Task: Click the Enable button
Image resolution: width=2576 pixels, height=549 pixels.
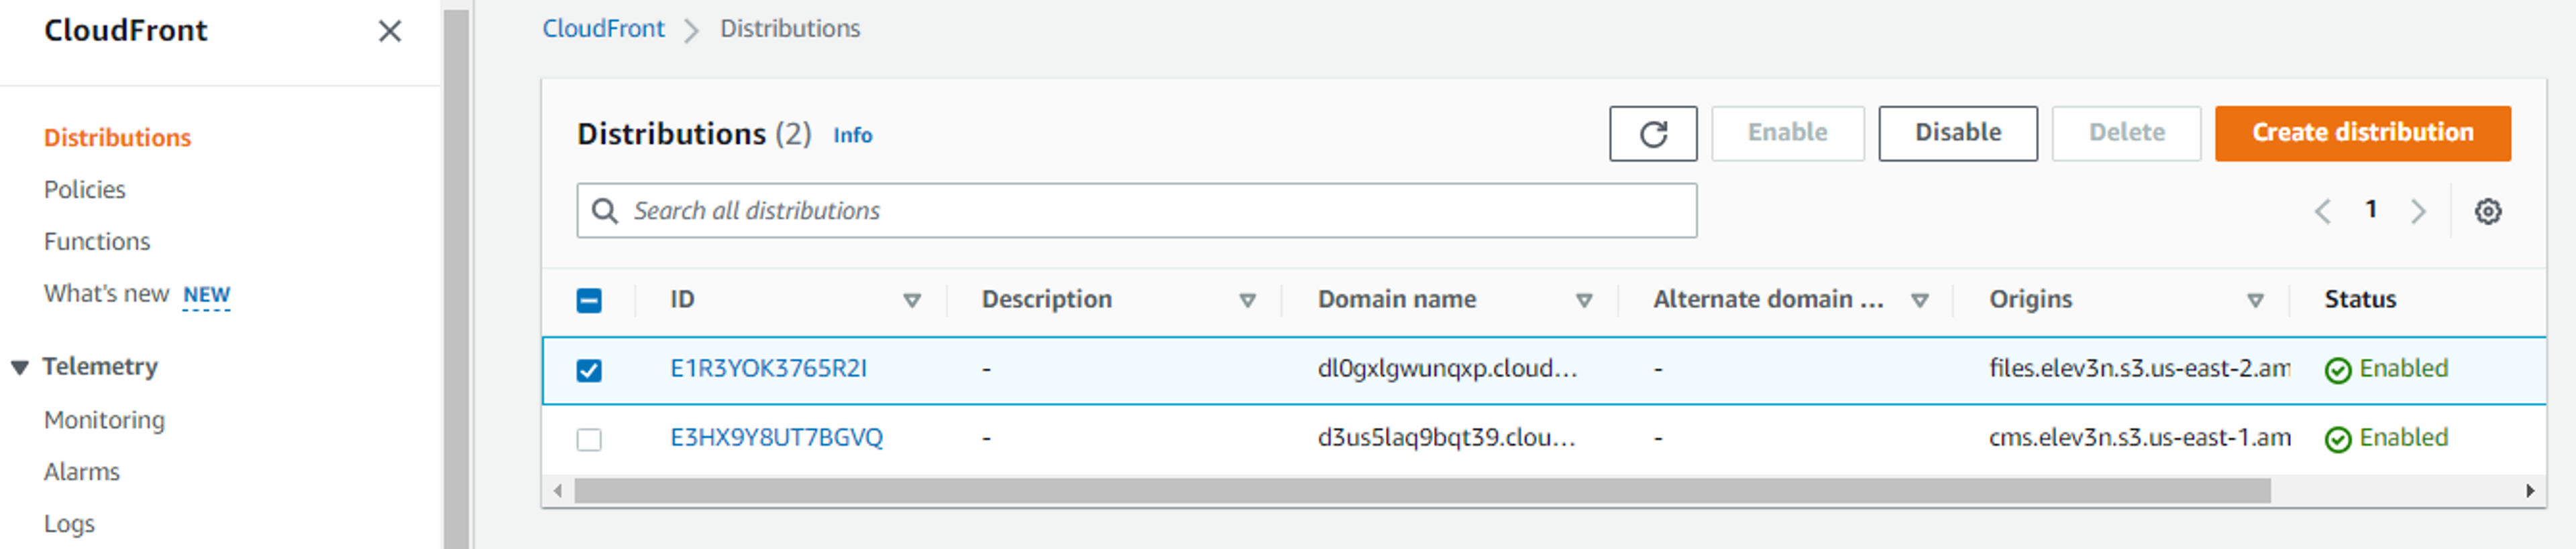Action: (x=1787, y=134)
